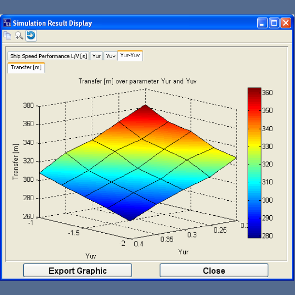Viewport: 295px width, 295px height.
Task: Select the zoom magnifier tool
Action: (x=19, y=35)
